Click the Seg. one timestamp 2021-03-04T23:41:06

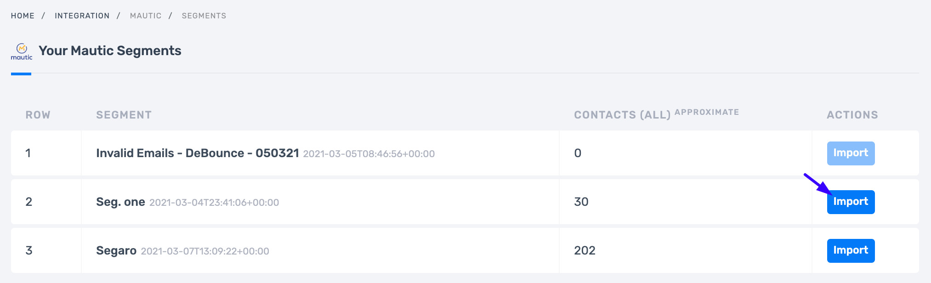[214, 203]
